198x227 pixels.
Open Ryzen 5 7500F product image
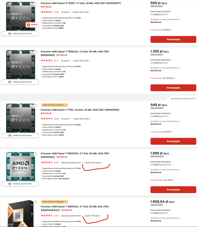(20, 16)
